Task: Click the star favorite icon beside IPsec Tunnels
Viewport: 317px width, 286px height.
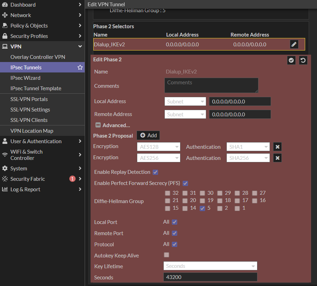Action: click(80, 68)
